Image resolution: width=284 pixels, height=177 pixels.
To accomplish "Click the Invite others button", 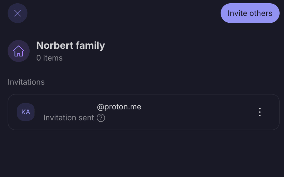I will pos(250,13).
